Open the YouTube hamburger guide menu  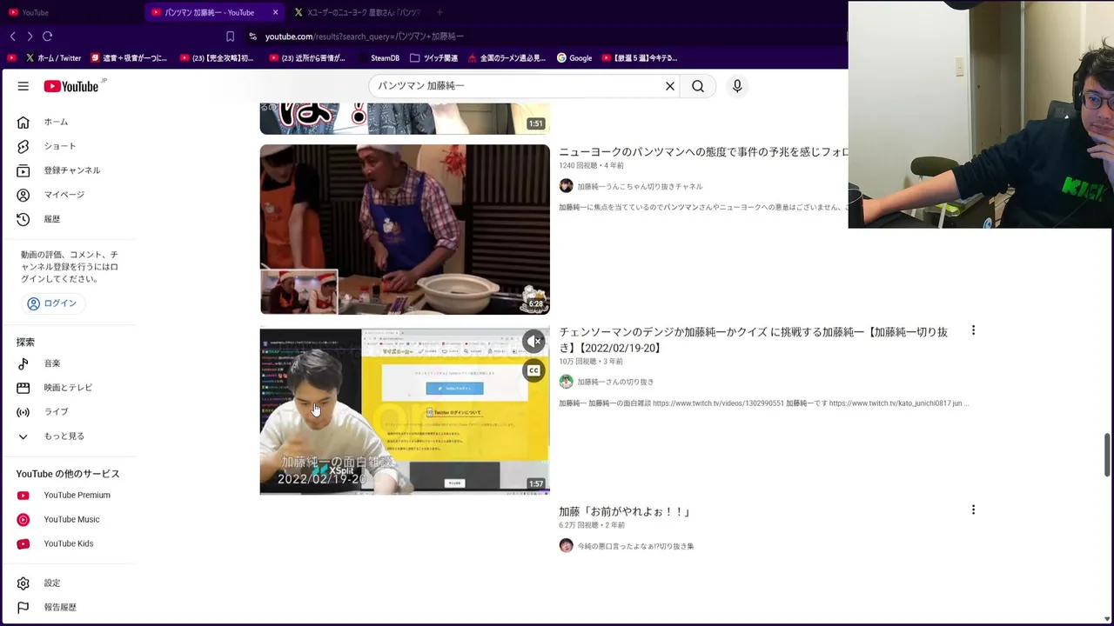click(23, 86)
